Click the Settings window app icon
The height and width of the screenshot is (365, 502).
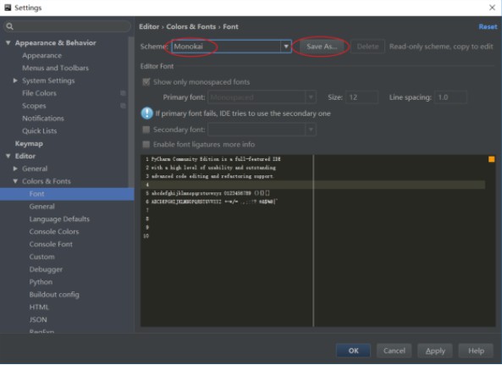tap(8, 8)
